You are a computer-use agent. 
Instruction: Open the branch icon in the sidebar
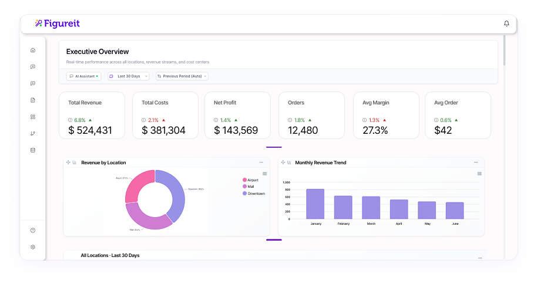[x=33, y=133]
